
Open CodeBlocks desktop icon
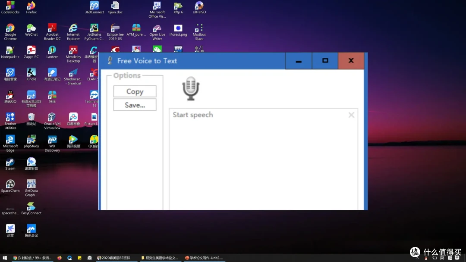pos(10,7)
